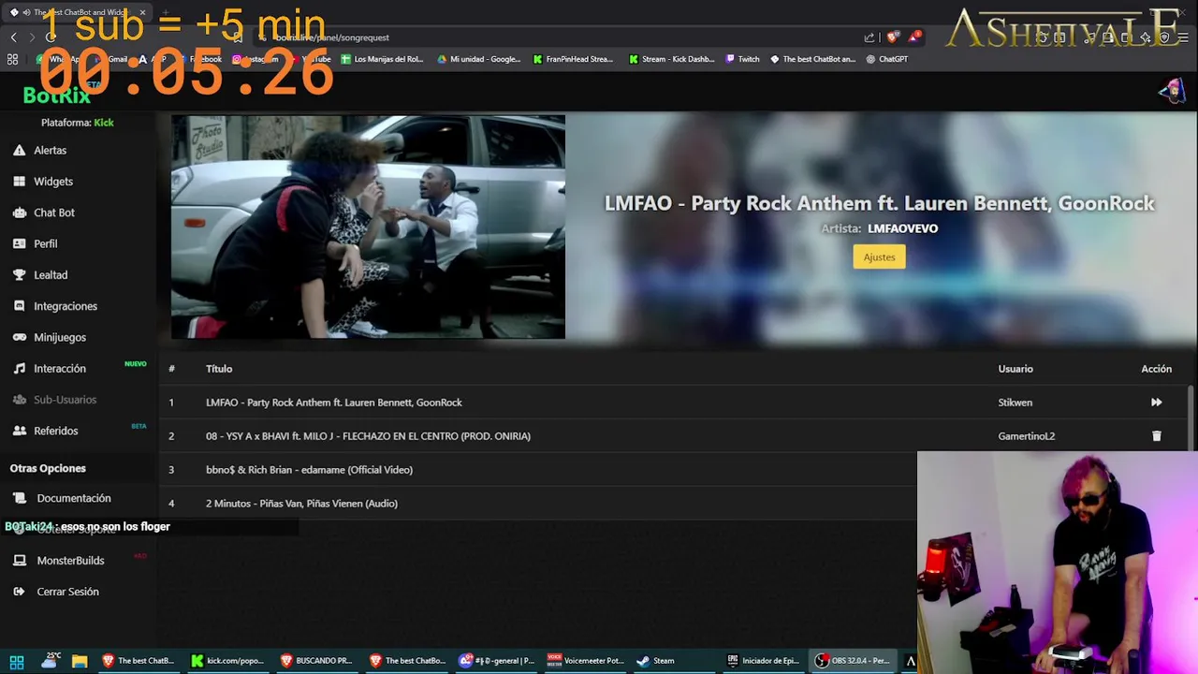The height and width of the screenshot is (674, 1198).
Task: Open Lealtad trophy section
Action: (x=40, y=275)
